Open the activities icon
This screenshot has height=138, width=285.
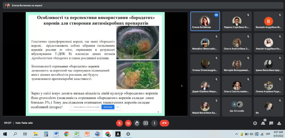279,123
